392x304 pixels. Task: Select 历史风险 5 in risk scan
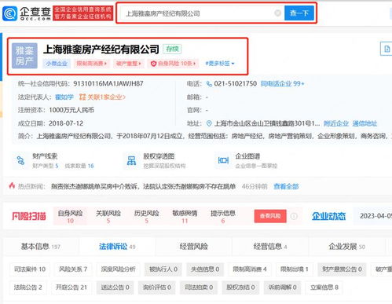(x=147, y=216)
